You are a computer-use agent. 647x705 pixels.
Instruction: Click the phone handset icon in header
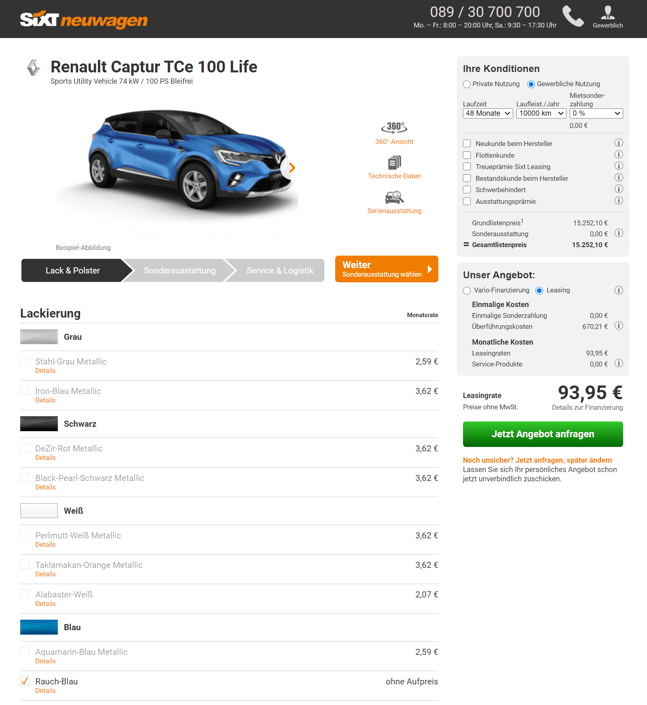[573, 16]
